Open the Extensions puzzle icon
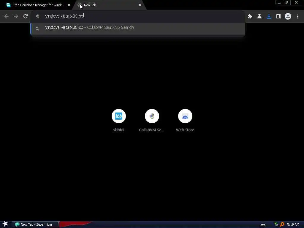The height and width of the screenshot is (228, 304). pos(250,17)
